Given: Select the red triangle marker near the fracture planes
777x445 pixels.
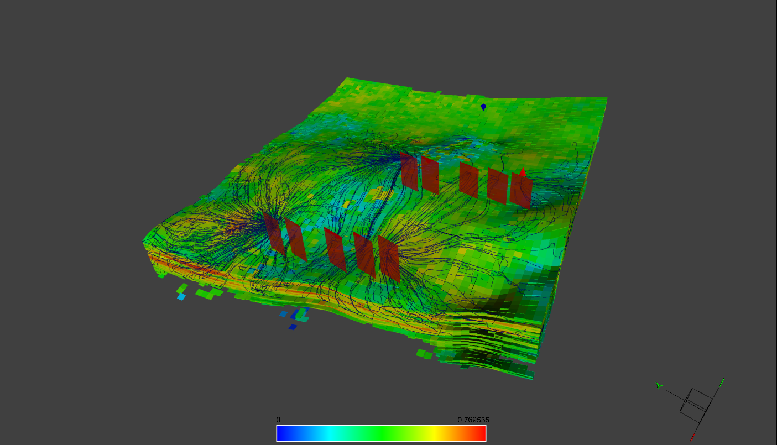Looking at the screenshot, I should 522,172.
